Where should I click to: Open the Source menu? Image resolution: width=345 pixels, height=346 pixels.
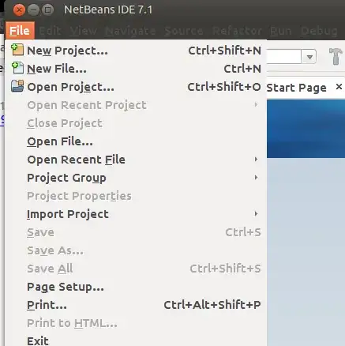click(x=184, y=31)
